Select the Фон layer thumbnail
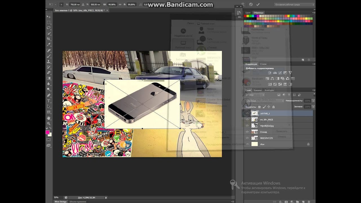 (x=255, y=144)
